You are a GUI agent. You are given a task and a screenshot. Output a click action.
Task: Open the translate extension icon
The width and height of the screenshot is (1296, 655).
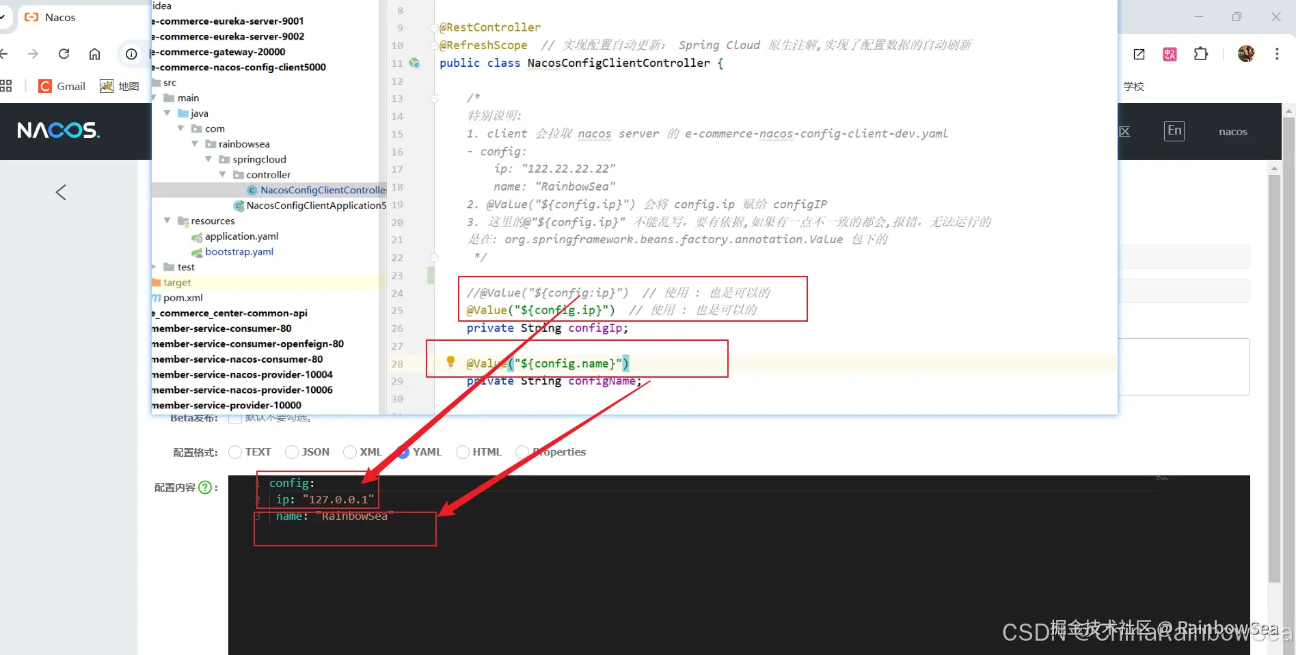1170,54
